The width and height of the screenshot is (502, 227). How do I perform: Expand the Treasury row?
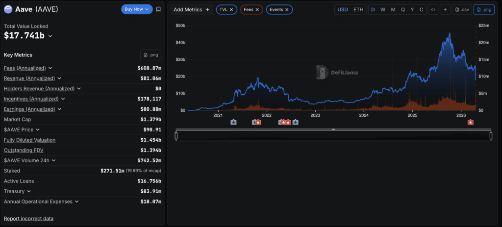pyautogui.click(x=29, y=191)
